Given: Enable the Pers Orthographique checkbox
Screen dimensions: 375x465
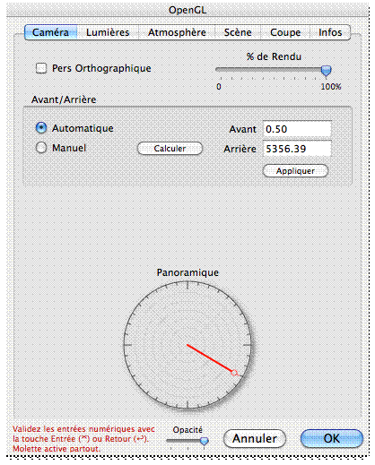Looking at the screenshot, I should 41,68.
